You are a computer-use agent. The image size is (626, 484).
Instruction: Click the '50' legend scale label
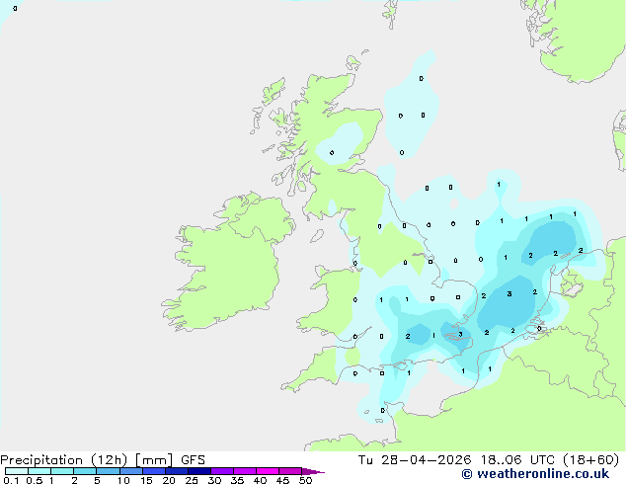tap(305, 480)
